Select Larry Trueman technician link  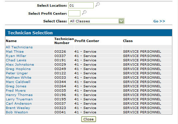point(19,99)
